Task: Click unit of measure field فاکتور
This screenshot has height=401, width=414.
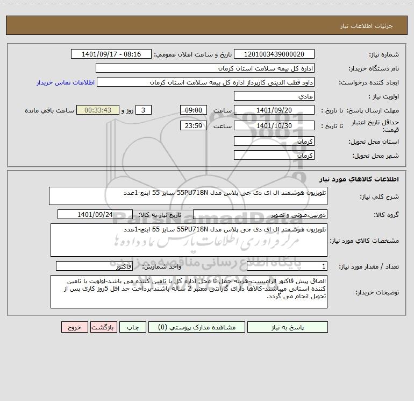Action: tap(94, 266)
